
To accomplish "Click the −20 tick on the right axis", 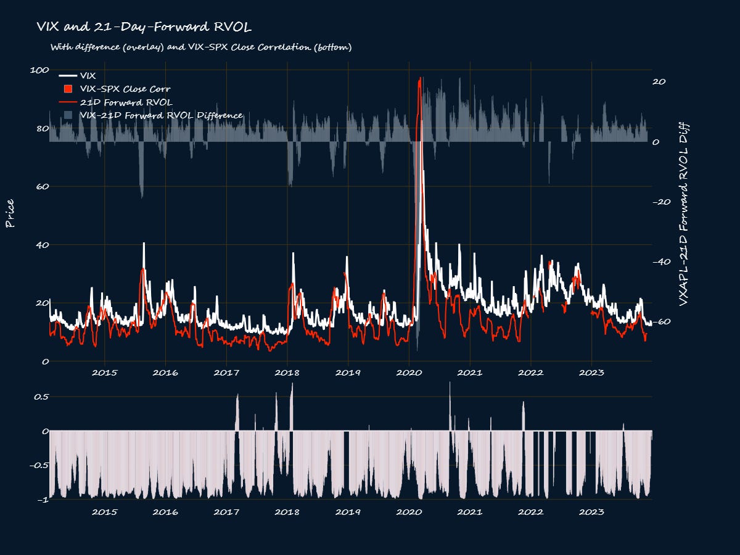I will pyautogui.click(x=662, y=202).
